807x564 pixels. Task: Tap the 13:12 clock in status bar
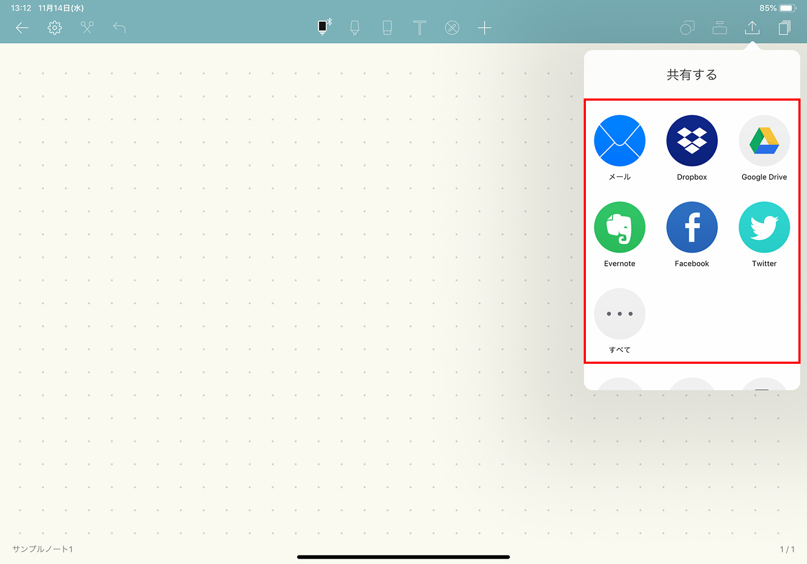tap(21, 8)
